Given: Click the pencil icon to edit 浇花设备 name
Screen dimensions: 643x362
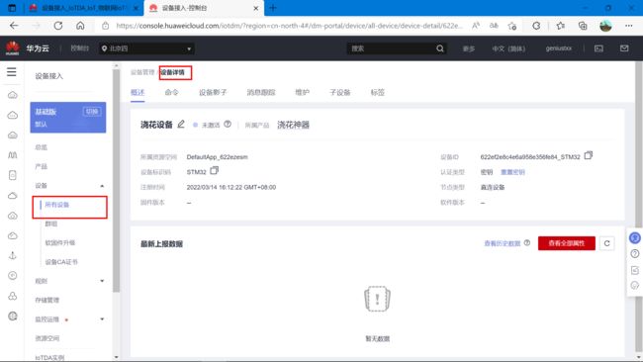Looking at the screenshot, I should pyautogui.click(x=181, y=124).
